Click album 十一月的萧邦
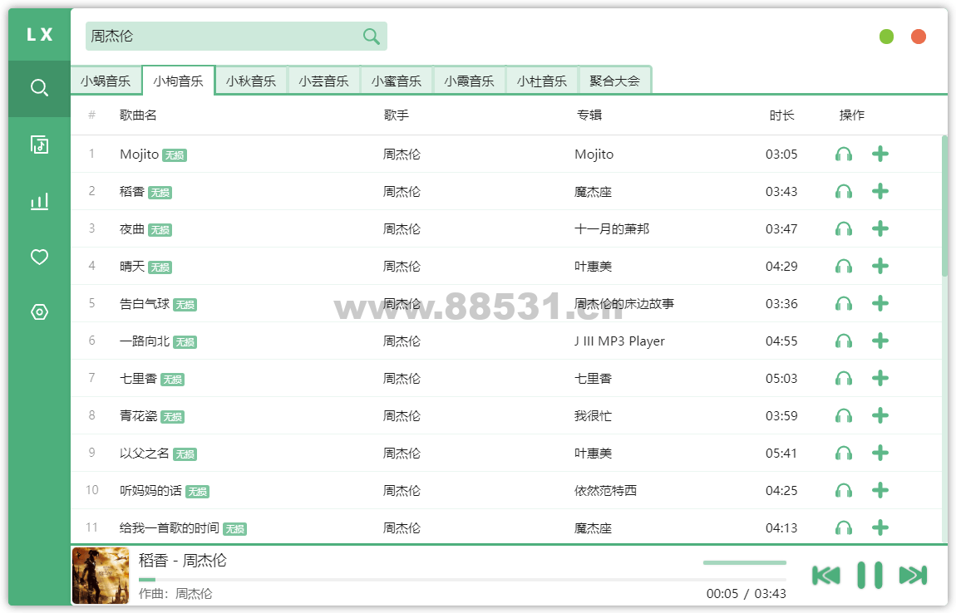The image size is (956, 613). 612,229
